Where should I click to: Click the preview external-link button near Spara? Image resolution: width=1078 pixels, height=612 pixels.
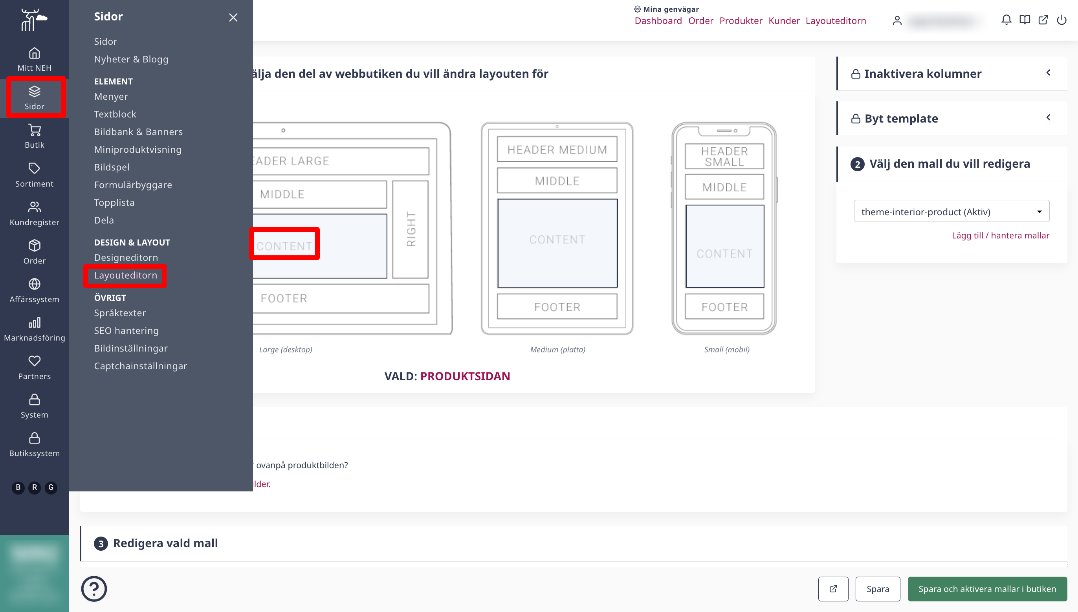833,589
